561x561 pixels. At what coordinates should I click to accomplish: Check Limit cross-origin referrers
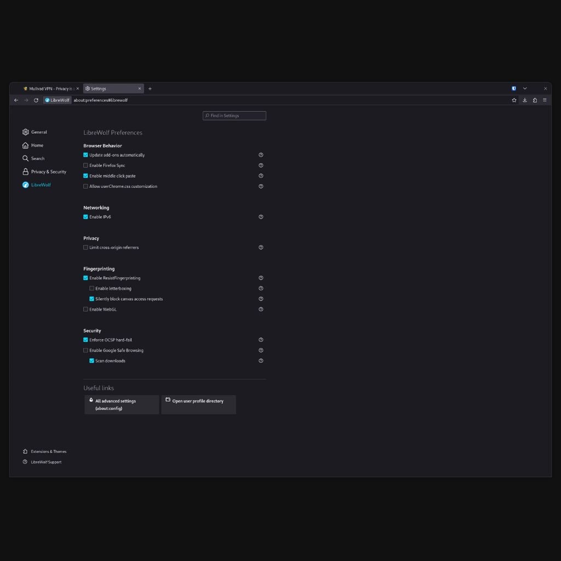pos(85,247)
